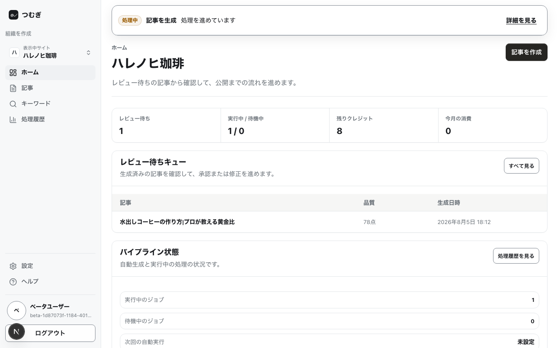Click the 待機中のジョブ row
The width and height of the screenshot is (558, 348).
click(x=330, y=321)
